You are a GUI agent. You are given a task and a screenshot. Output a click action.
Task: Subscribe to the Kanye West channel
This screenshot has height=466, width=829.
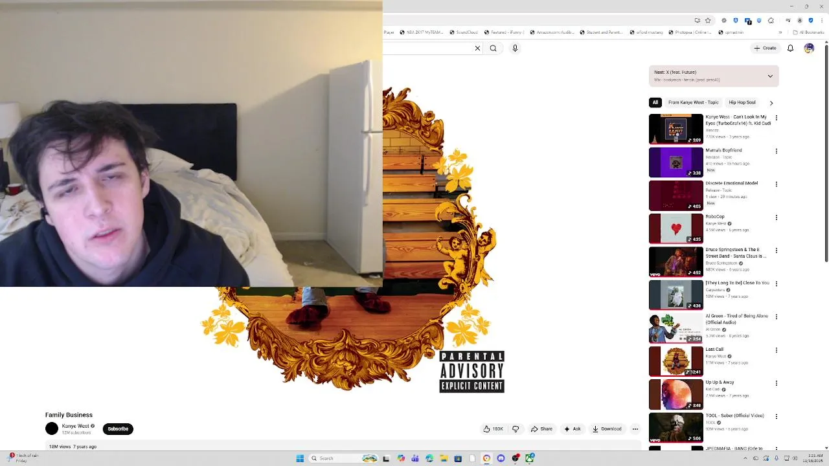coord(118,429)
